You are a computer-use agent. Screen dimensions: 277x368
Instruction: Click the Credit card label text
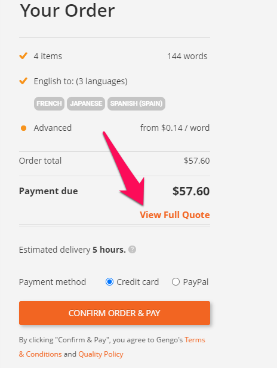click(138, 282)
